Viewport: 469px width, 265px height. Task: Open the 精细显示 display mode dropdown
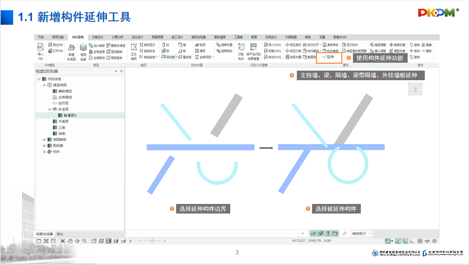coord(361,233)
